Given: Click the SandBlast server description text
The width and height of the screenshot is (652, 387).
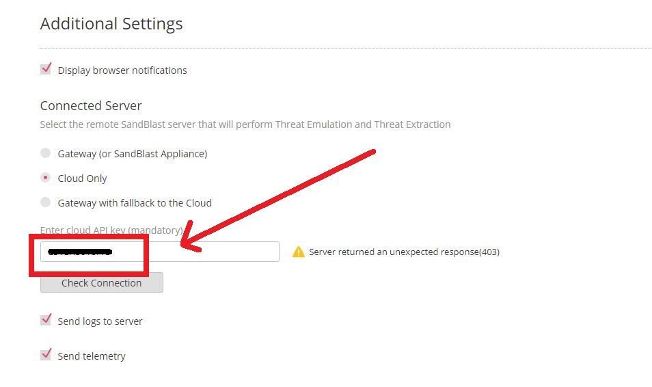Looking at the screenshot, I should 245,124.
